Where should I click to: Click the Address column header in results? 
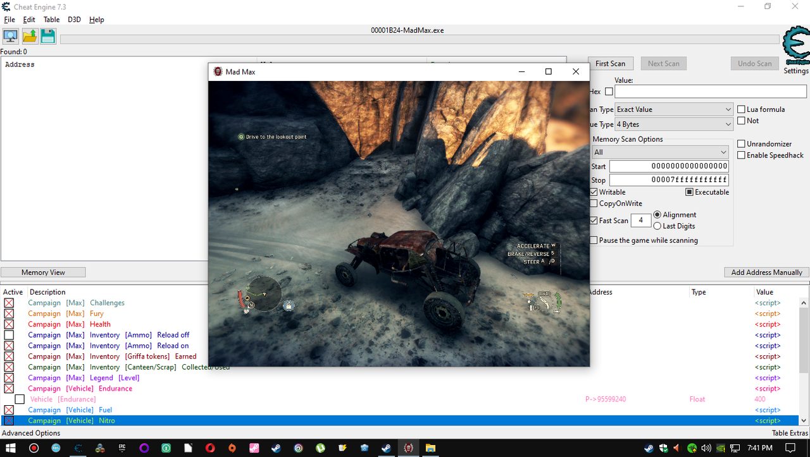(x=20, y=64)
